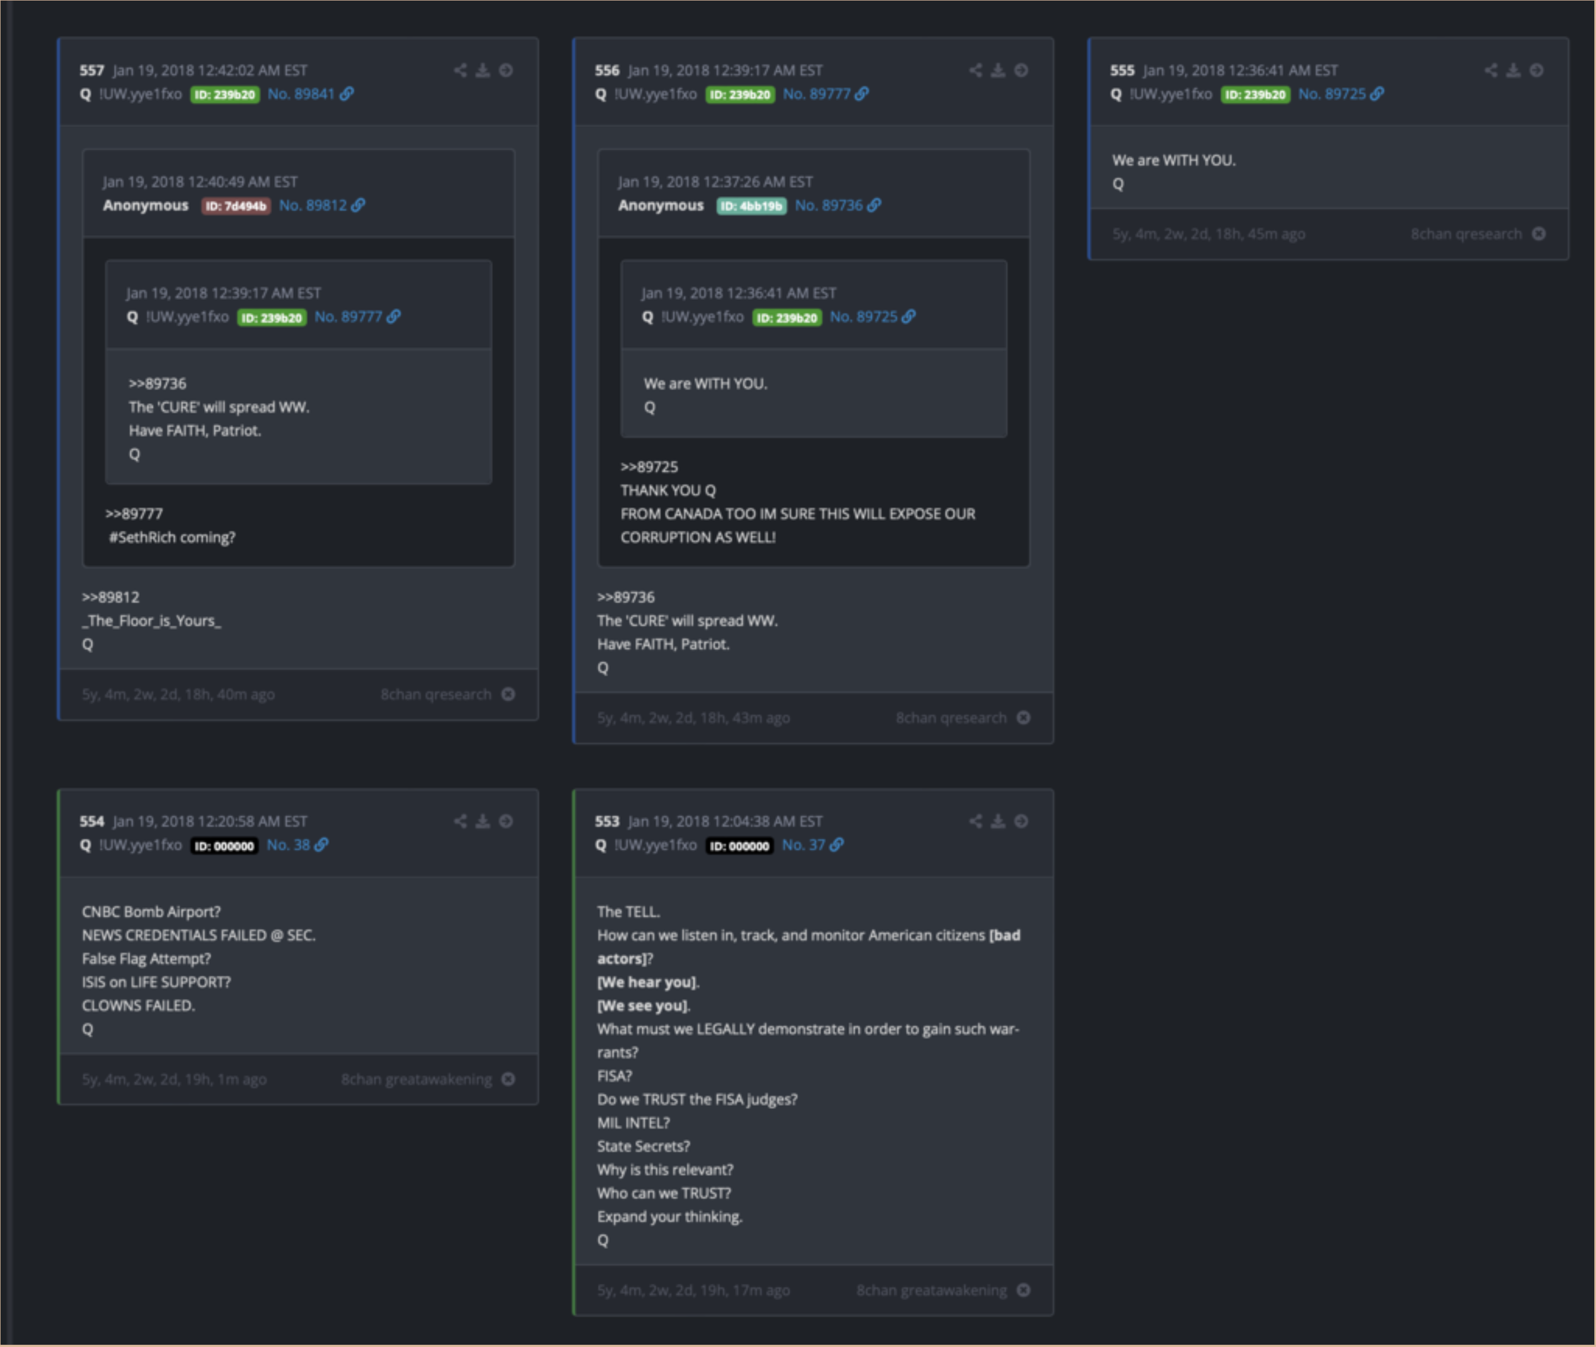Click the share icon on post 555
Viewport: 1596px width, 1347px height.
pyautogui.click(x=1491, y=70)
